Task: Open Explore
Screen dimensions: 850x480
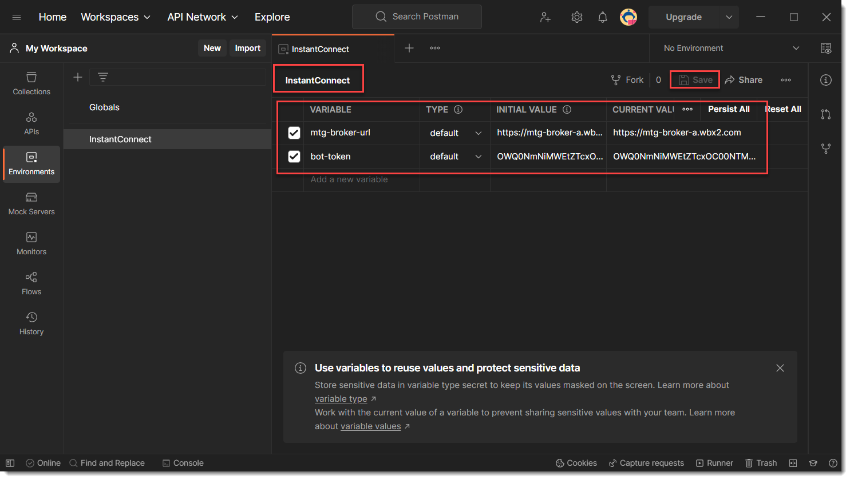Action: [272, 17]
